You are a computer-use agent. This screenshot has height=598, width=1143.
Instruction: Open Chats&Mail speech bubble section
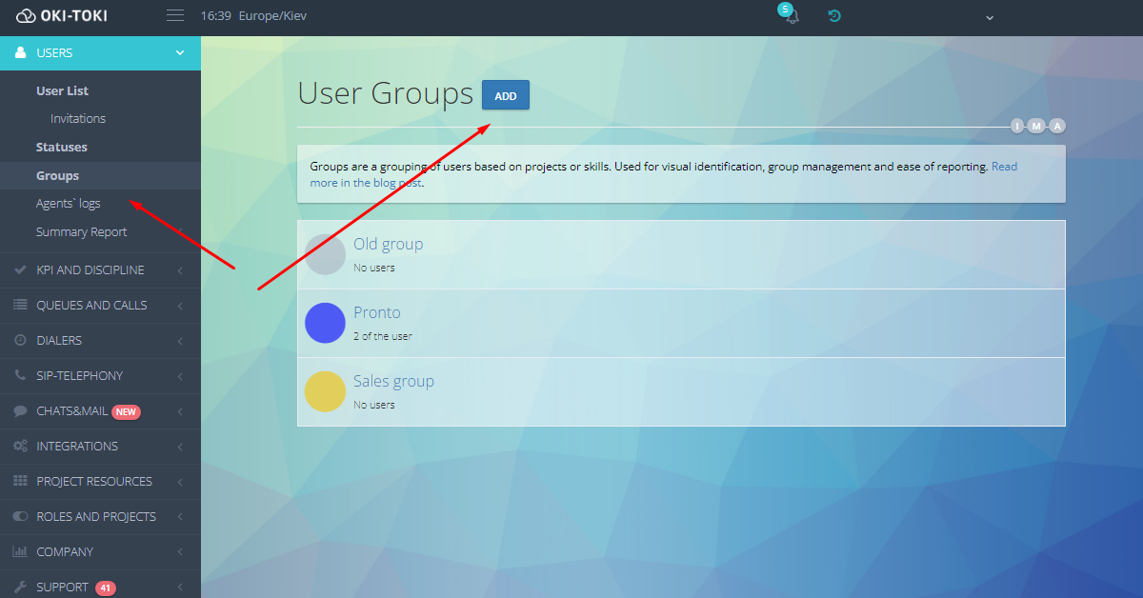pyautogui.click(x=21, y=411)
